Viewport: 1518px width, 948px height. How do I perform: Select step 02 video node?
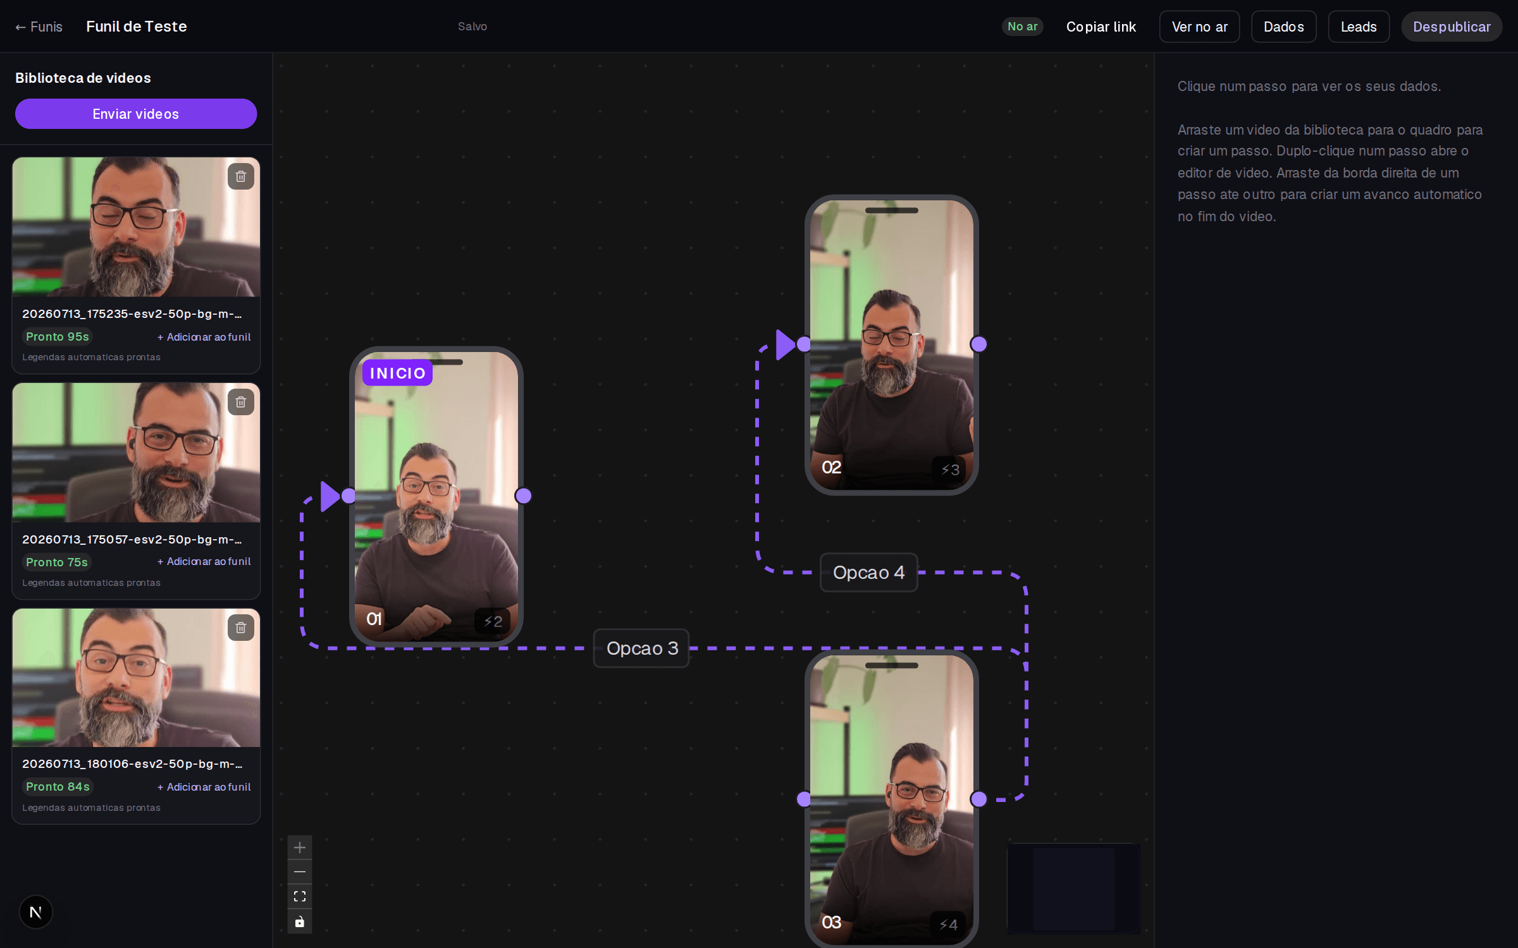pos(892,344)
